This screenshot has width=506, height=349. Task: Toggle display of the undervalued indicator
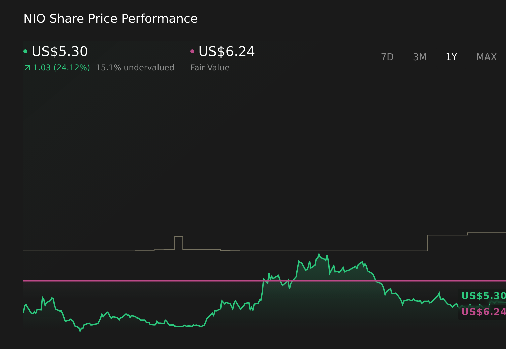[135, 67]
